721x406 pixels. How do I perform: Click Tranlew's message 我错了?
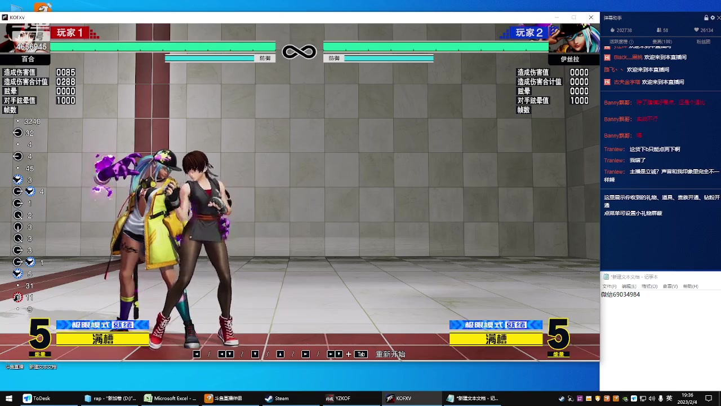(x=638, y=161)
